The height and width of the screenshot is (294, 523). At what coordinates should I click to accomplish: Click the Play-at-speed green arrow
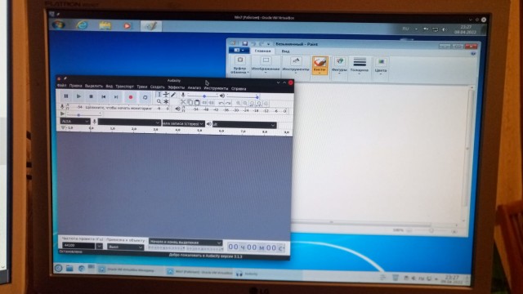[62, 114]
